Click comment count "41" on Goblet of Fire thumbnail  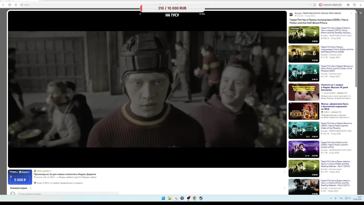pos(307,156)
